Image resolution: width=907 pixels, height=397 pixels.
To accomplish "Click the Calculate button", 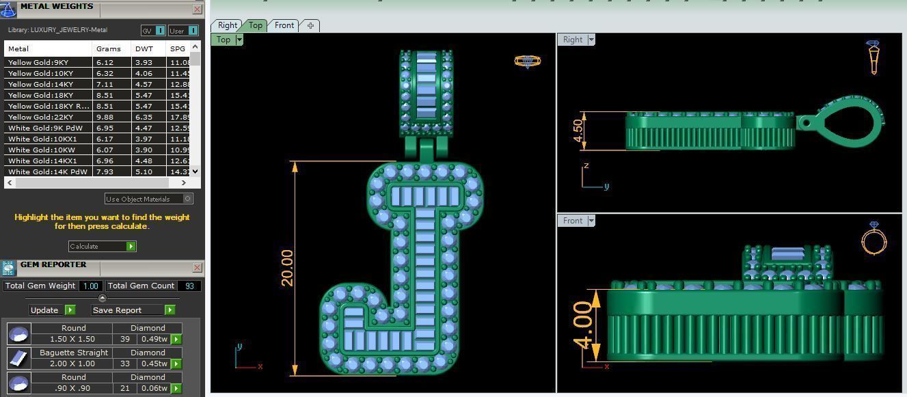I will (103, 246).
